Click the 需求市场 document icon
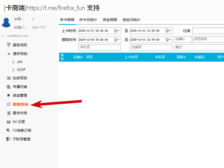 pyautogui.click(x=9, y=113)
